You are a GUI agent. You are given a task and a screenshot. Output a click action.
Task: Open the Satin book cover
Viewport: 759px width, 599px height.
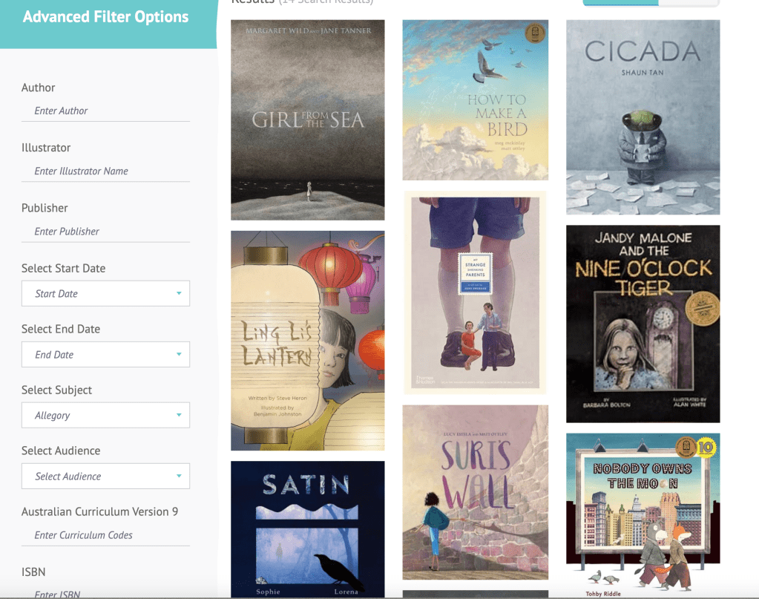click(308, 530)
